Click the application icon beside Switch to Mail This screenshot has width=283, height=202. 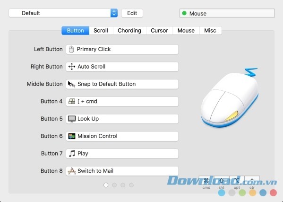72,171
